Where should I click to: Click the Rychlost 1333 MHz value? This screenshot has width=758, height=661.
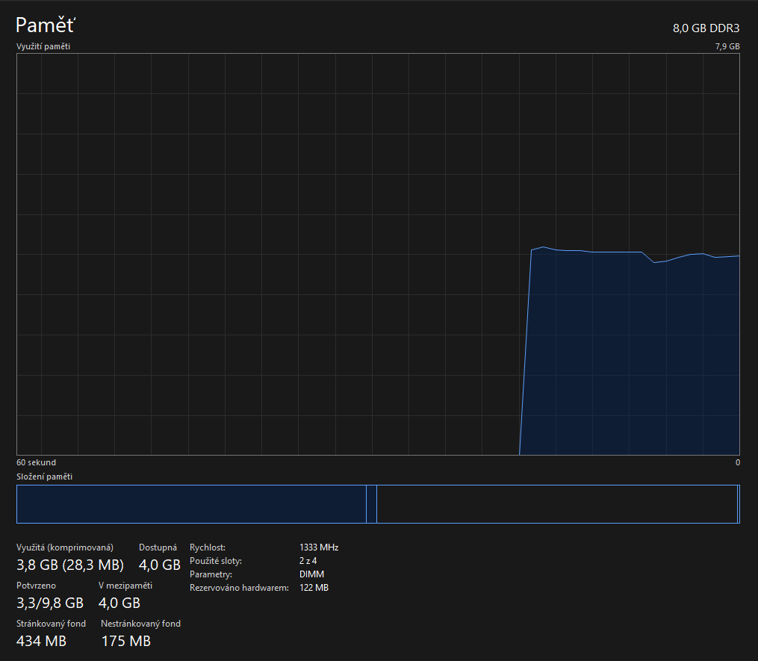coord(319,547)
